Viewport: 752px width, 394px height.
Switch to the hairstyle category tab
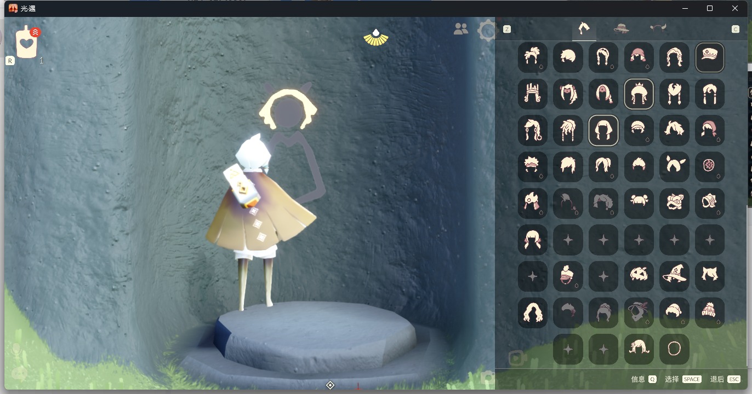click(584, 28)
